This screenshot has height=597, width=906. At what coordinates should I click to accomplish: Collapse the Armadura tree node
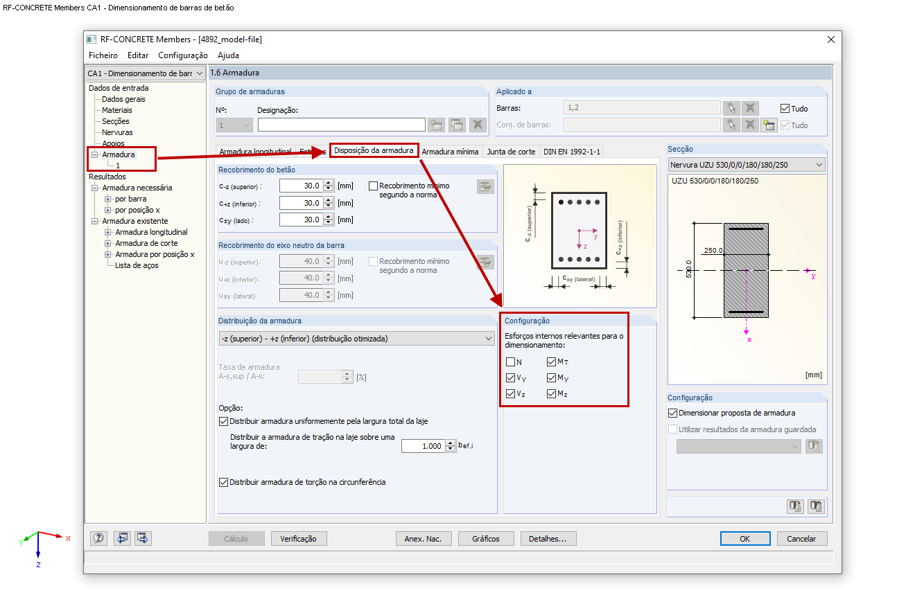point(95,154)
